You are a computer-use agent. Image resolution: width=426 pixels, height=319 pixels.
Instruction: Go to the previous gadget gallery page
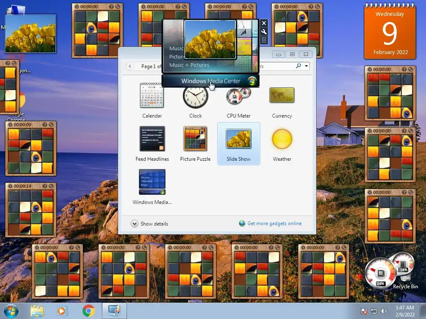coord(130,66)
